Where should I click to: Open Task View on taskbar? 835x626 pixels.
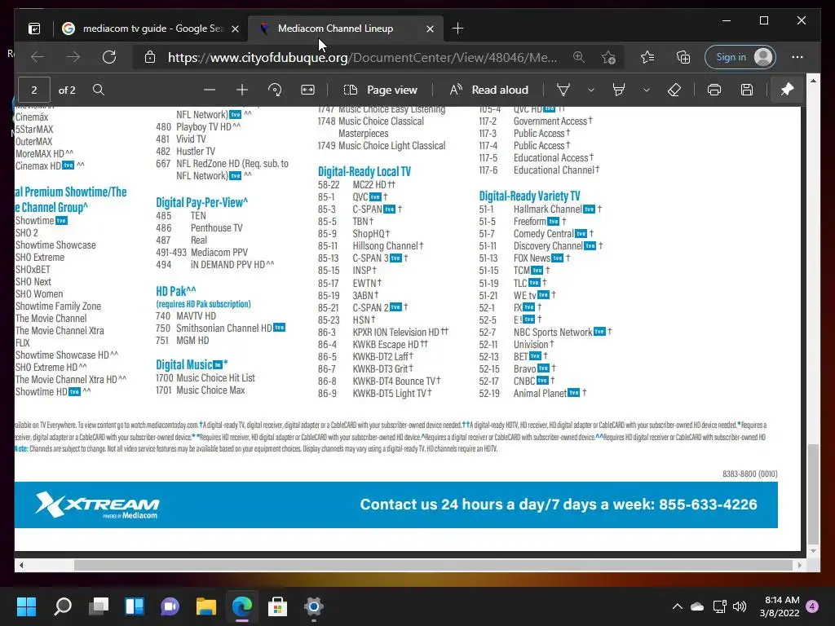pos(99,606)
